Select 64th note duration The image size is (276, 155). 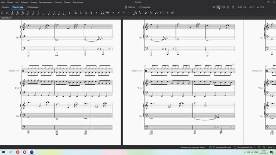pos(12,13)
